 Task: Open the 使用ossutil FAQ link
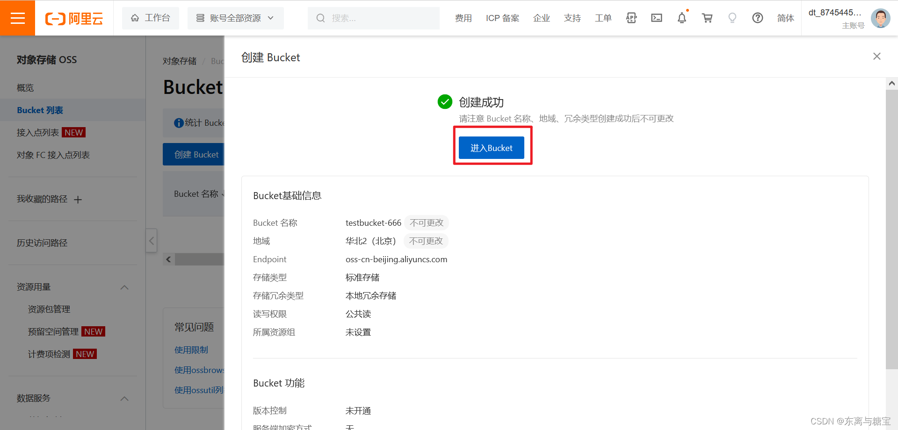point(199,390)
